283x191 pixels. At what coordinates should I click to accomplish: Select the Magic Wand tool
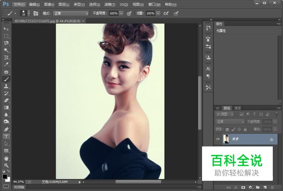(x=6, y=50)
